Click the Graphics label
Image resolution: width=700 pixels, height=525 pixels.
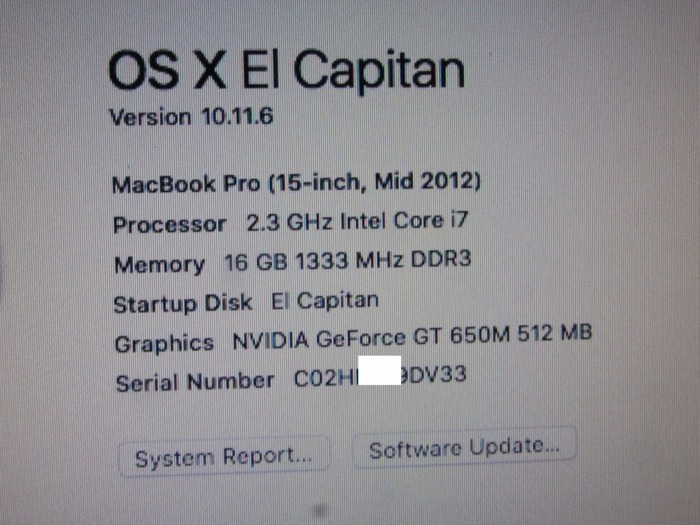tap(164, 345)
